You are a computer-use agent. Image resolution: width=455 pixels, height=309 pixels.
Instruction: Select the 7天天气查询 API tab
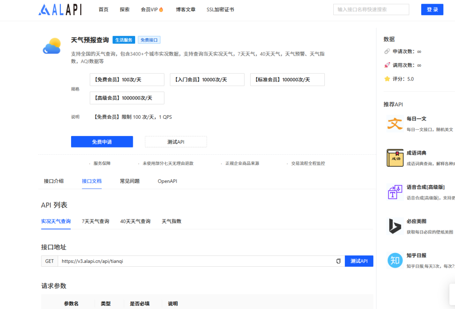(96, 221)
